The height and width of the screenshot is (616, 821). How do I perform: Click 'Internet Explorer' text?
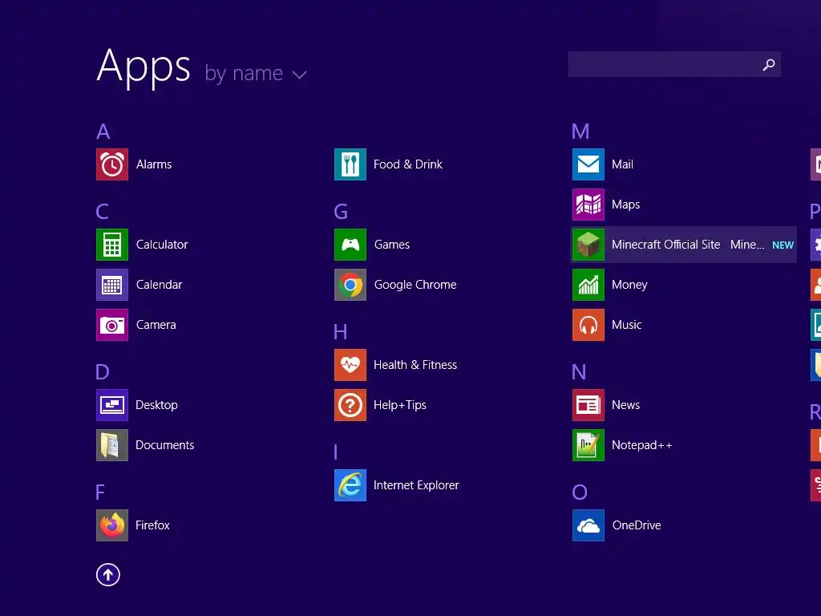416,485
